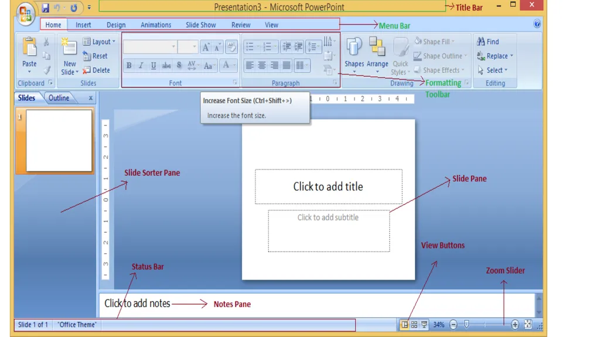Open the Shapes gallery
Viewport: 600px width, 337px height.
coord(354,56)
